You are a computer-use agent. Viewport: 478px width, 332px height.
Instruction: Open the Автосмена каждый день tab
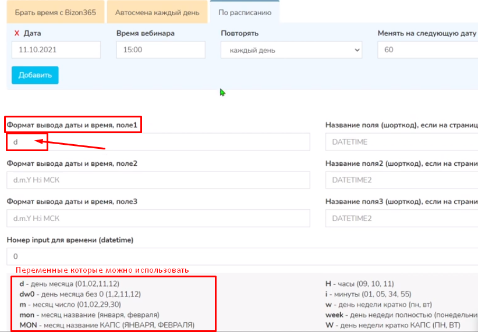[157, 12]
